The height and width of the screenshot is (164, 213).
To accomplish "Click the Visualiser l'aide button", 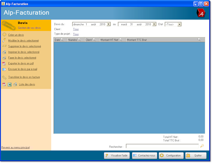I will tap(117, 155).
